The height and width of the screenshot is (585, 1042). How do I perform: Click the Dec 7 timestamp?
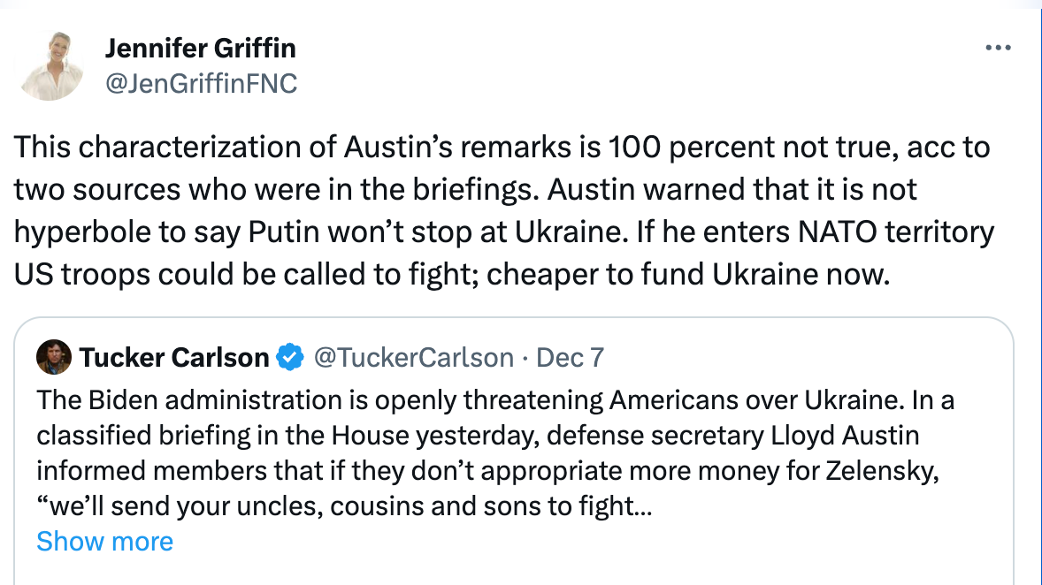point(570,357)
